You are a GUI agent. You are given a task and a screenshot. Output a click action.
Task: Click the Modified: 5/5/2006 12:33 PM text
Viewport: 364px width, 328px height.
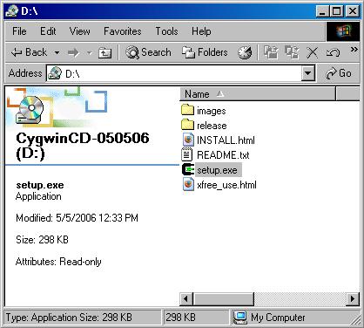coord(77,218)
